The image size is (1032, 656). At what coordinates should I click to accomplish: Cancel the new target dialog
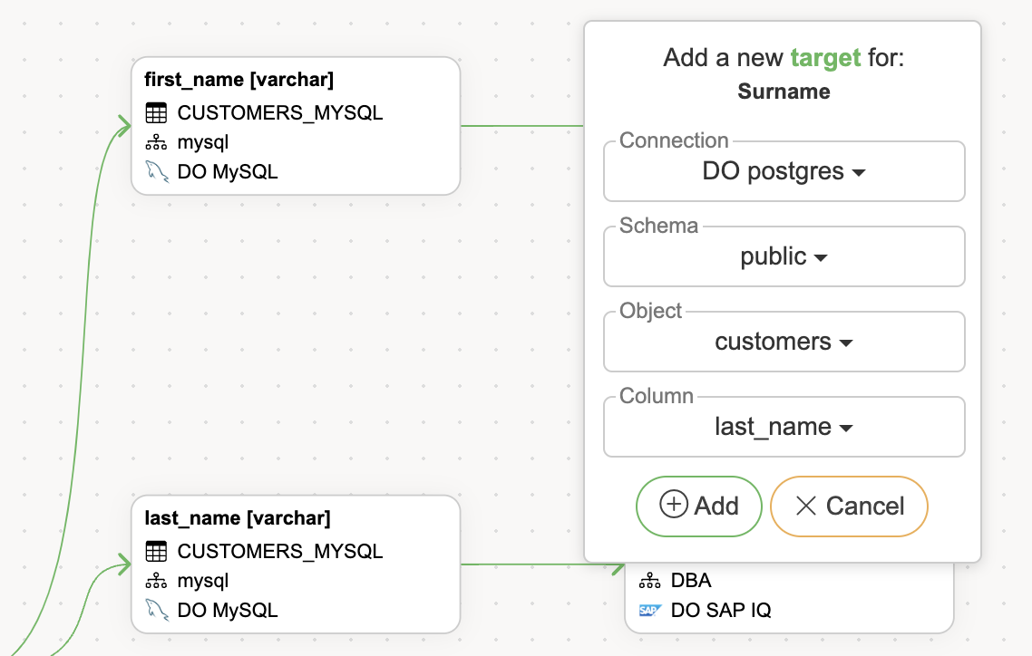[849, 506]
